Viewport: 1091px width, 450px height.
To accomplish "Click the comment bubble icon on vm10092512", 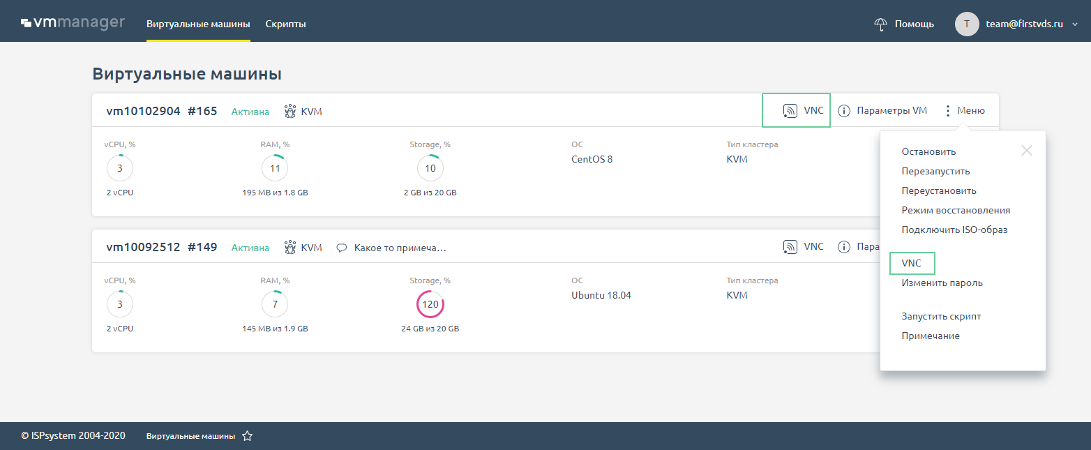I will pyautogui.click(x=342, y=248).
